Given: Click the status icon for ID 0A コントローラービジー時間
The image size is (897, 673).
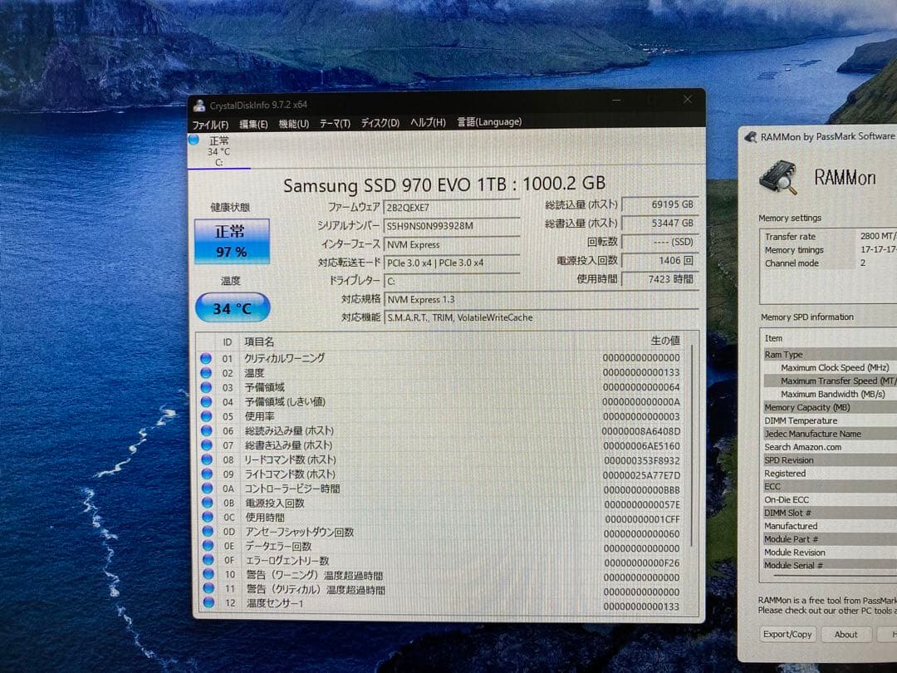Looking at the screenshot, I should coord(207,489).
